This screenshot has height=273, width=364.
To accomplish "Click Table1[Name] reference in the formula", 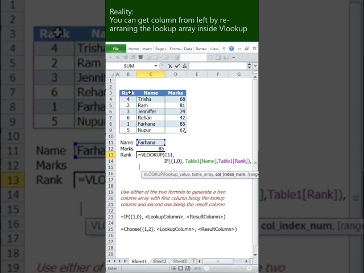I will click(201, 161).
